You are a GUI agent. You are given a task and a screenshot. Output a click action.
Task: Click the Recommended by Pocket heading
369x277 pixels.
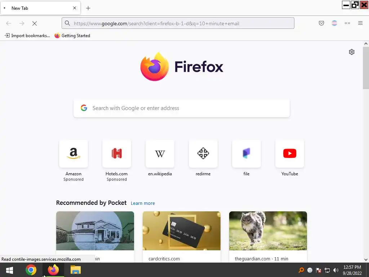(91, 203)
